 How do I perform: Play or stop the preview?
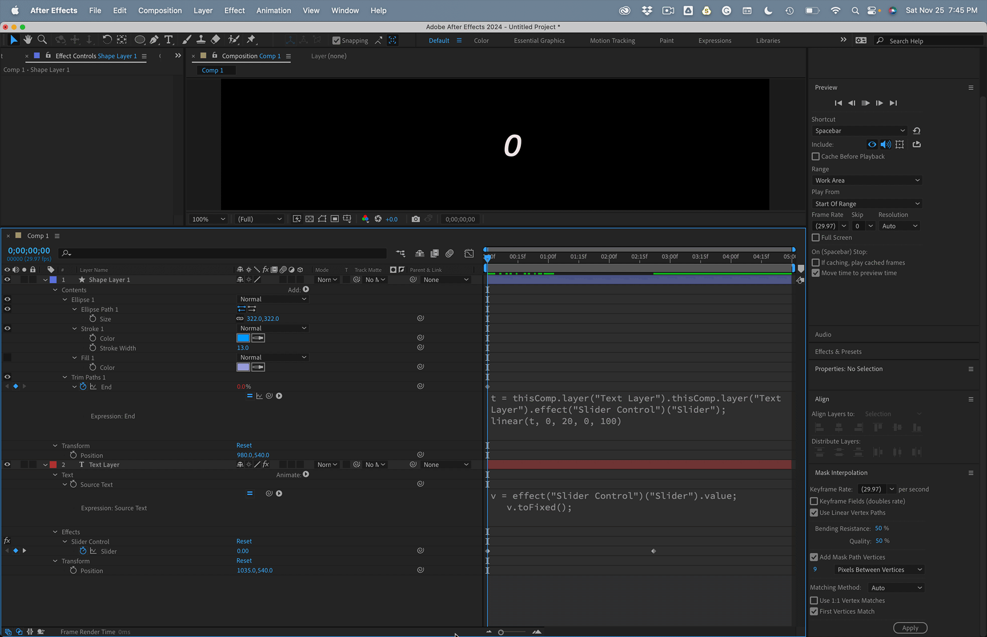pos(865,103)
